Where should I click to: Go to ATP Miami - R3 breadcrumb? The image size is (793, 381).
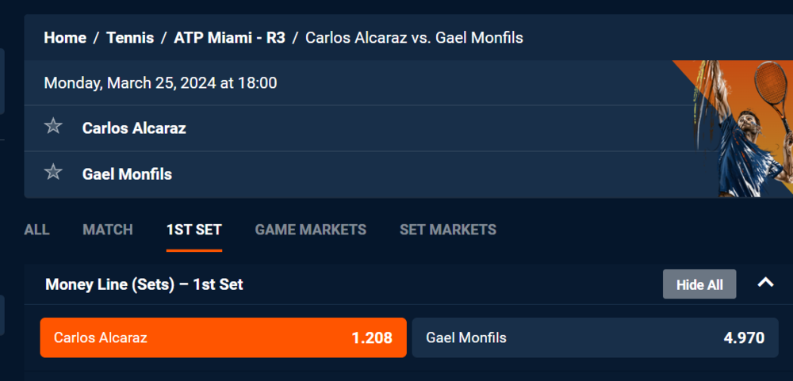click(x=229, y=37)
